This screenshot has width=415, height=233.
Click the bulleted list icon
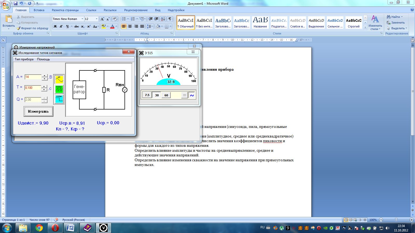click(x=124, y=19)
